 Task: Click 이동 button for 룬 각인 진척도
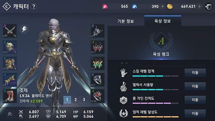click(x=195, y=100)
